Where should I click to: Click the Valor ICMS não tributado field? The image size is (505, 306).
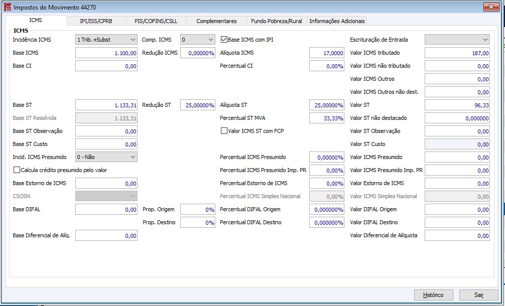point(457,66)
